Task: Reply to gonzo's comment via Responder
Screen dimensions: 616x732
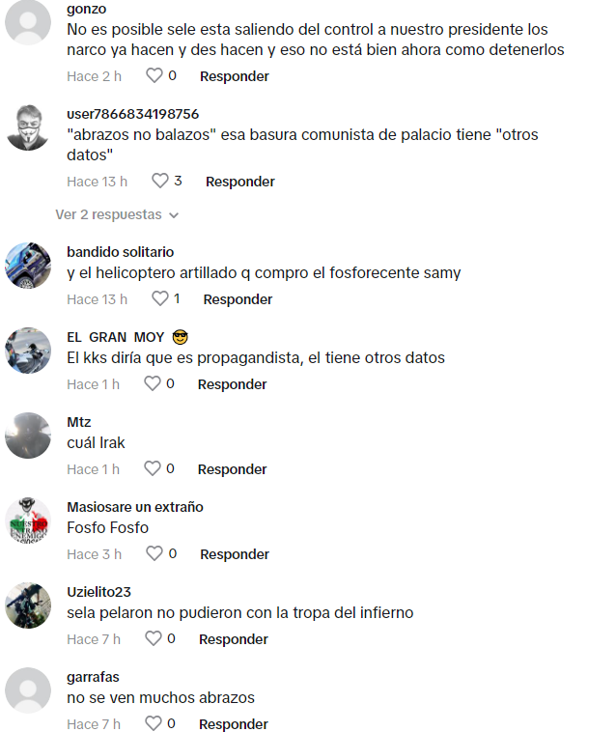Action: tap(235, 76)
